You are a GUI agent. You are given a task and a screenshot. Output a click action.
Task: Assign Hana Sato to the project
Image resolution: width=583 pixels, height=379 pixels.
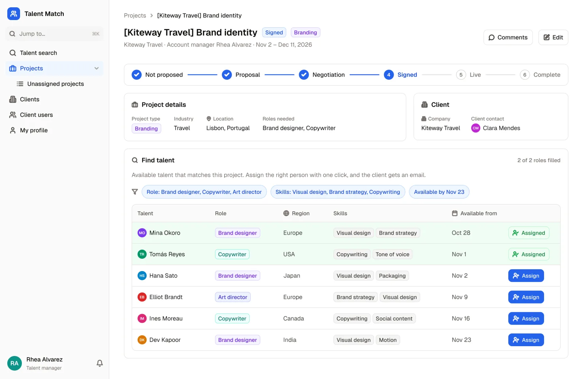click(x=526, y=276)
